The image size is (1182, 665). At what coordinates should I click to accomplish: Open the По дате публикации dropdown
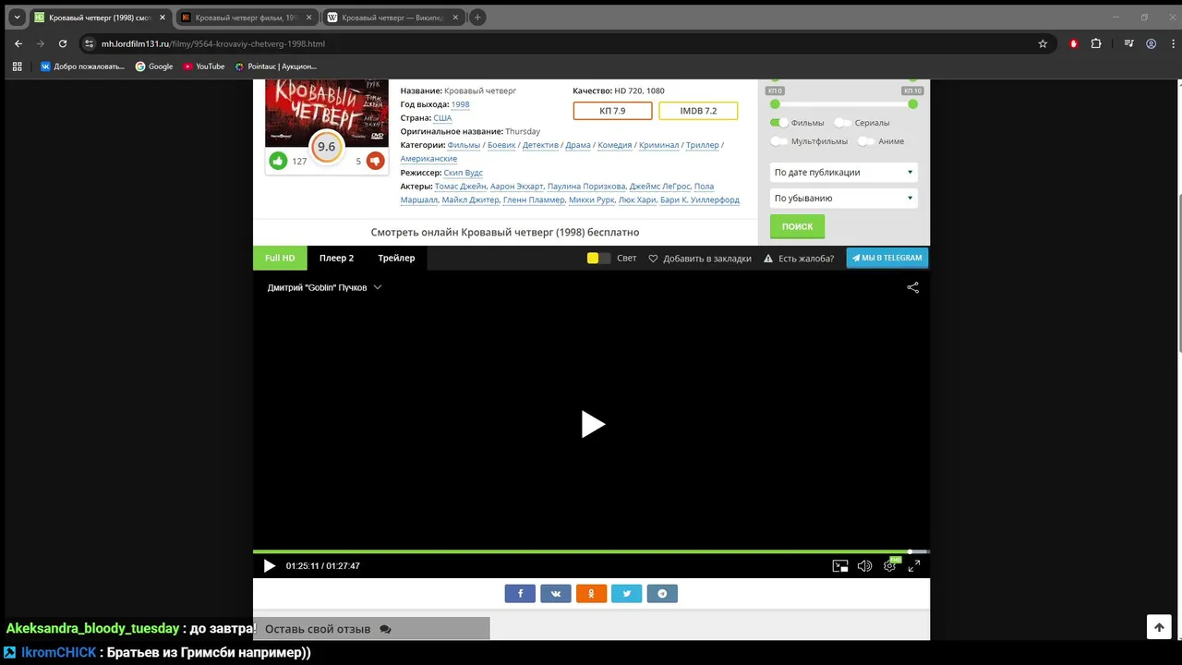coord(843,173)
